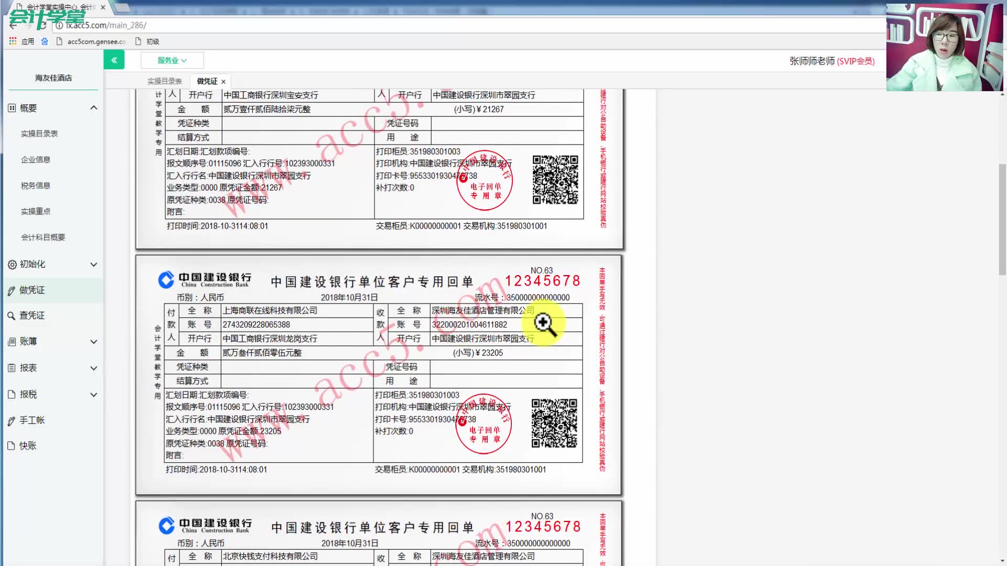Expand the 账簿 section chevron
This screenshot has width=1007, height=566.
[94, 342]
